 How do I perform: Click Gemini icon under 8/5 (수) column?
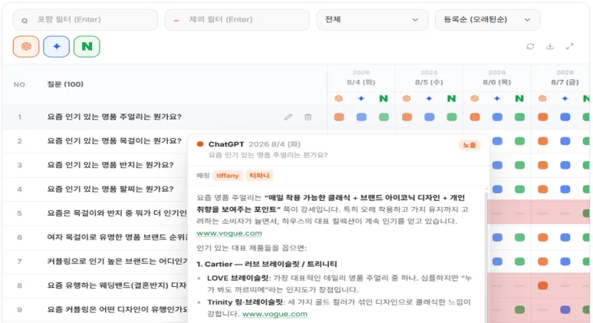[429, 99]
